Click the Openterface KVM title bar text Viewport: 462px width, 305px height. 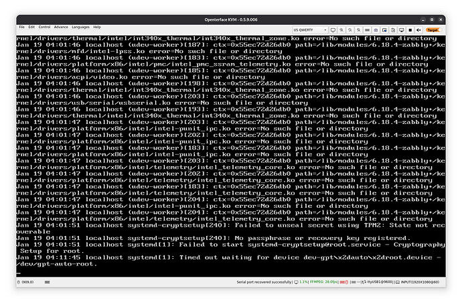231,19
